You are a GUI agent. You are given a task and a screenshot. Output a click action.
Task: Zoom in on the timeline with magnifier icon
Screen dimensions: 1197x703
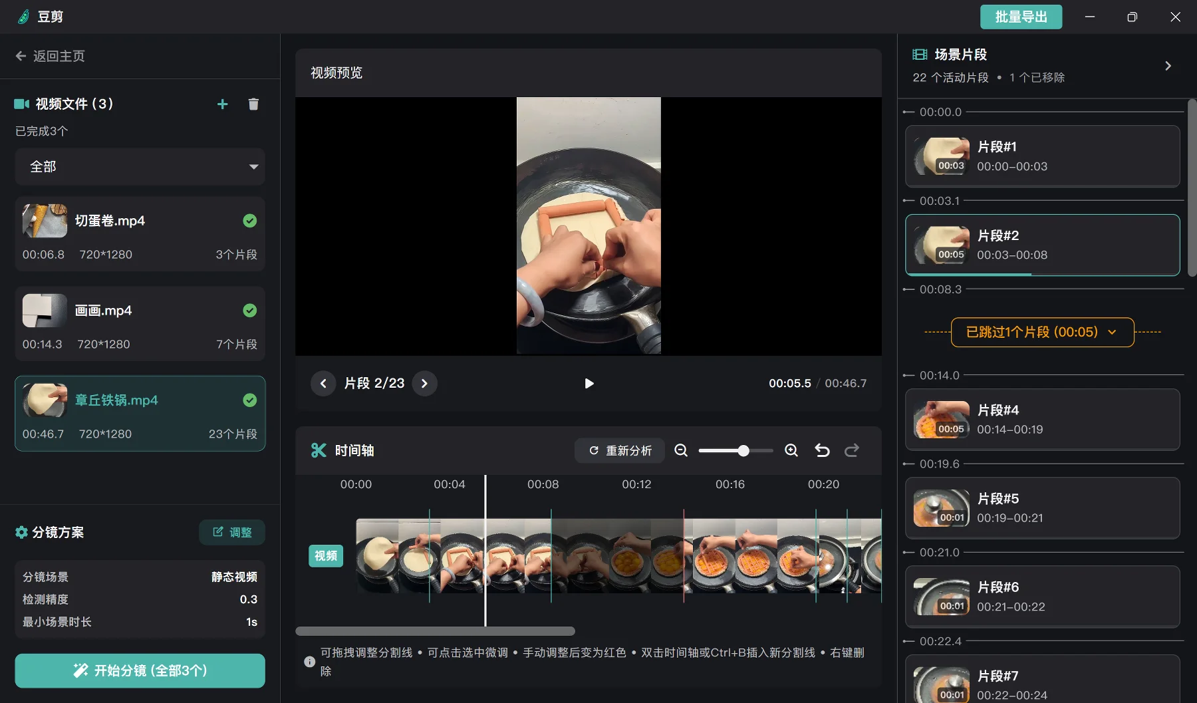[x=791, y=450]
